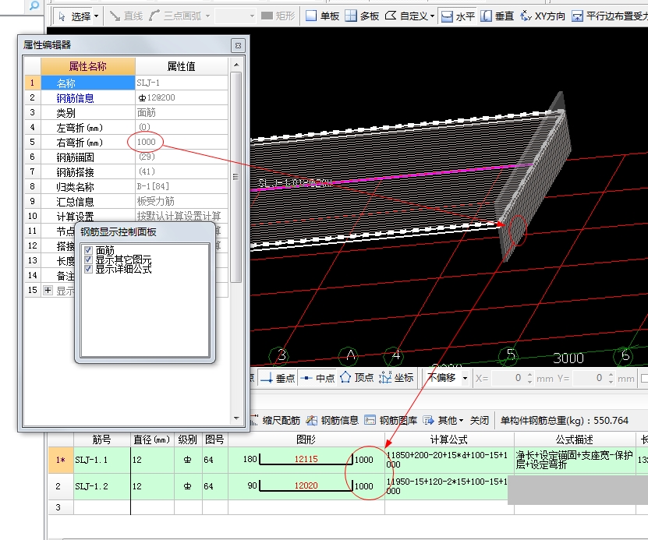The width and height of the screenshot is (648, 540).
Task: Select the 左弯折(mm) property row
Action: tap(126, 127)
